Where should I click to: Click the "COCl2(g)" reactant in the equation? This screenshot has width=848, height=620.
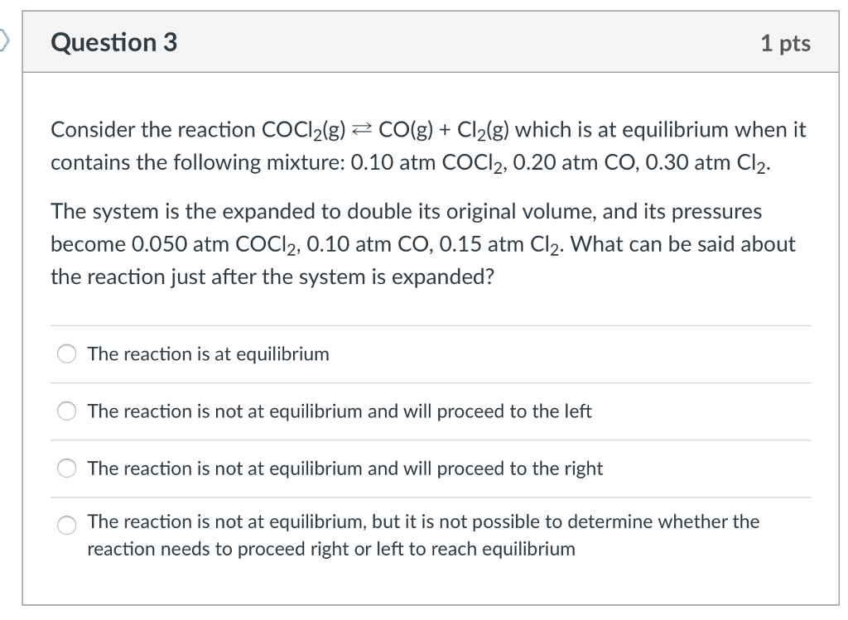tap(303, 130)
